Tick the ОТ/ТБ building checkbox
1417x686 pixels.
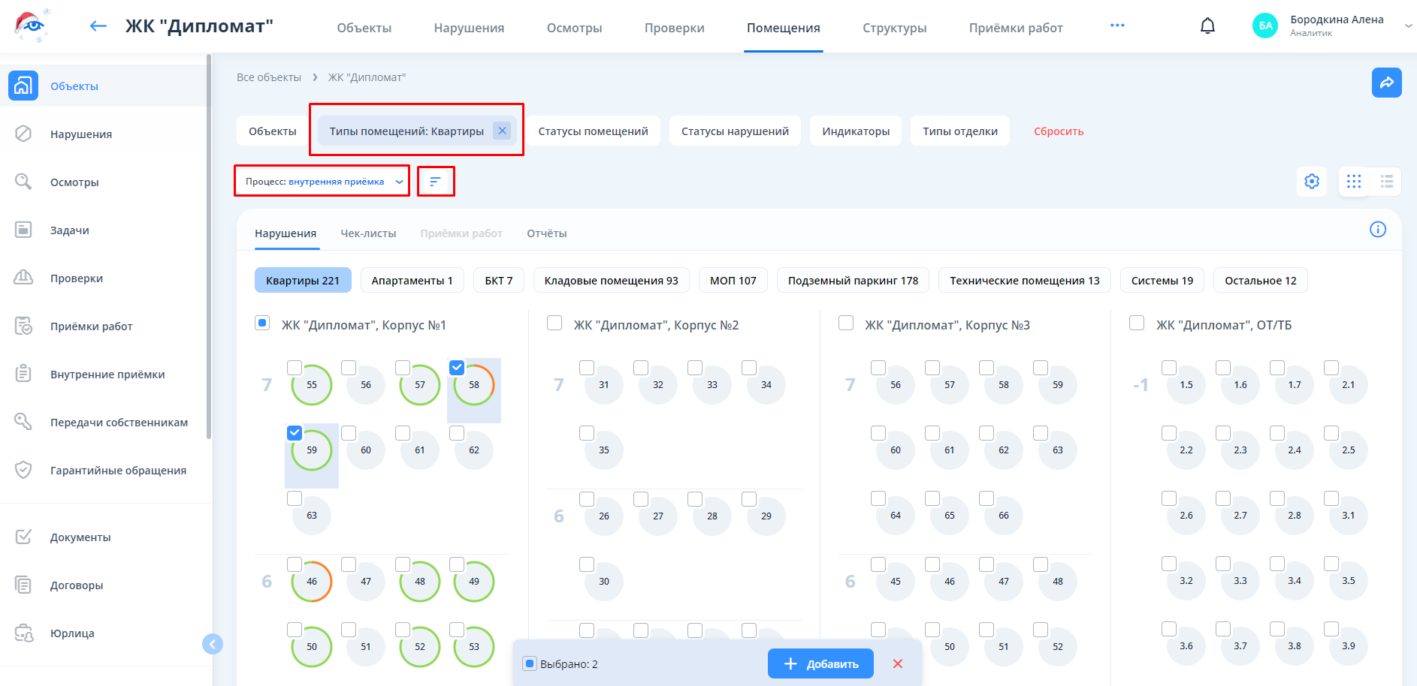(1137, 323)
